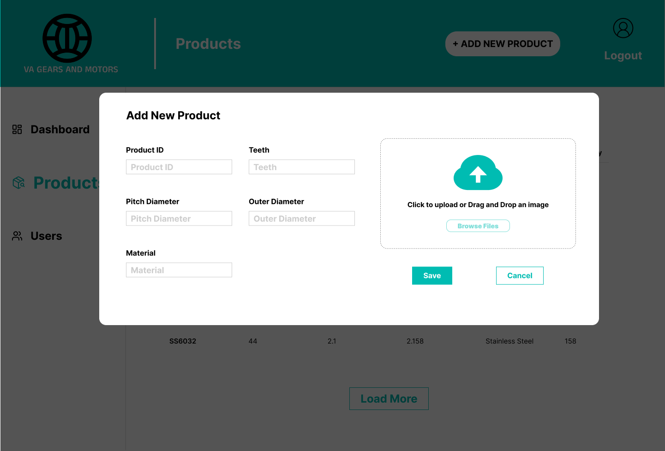Save the new product
The image size is (665, 451).
431,276
